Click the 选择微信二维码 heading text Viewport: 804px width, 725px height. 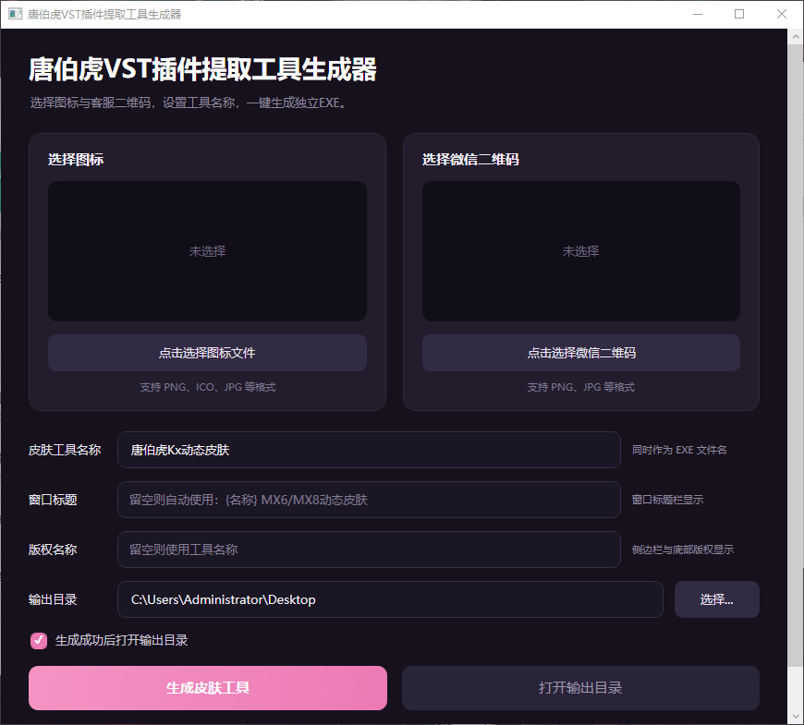point(470,160)
